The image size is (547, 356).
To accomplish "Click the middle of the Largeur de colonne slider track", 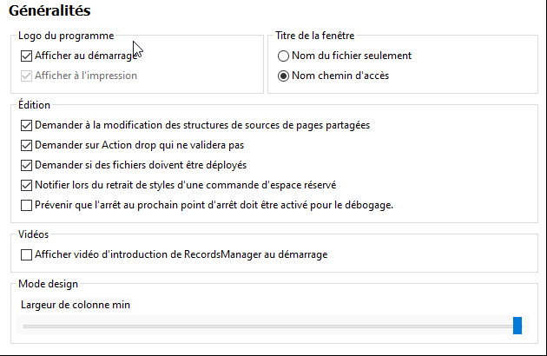I will pos(269,326).
